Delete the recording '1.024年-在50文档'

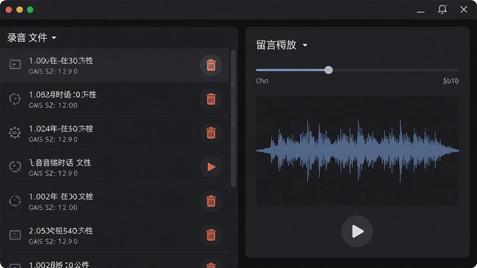(211, 133)
